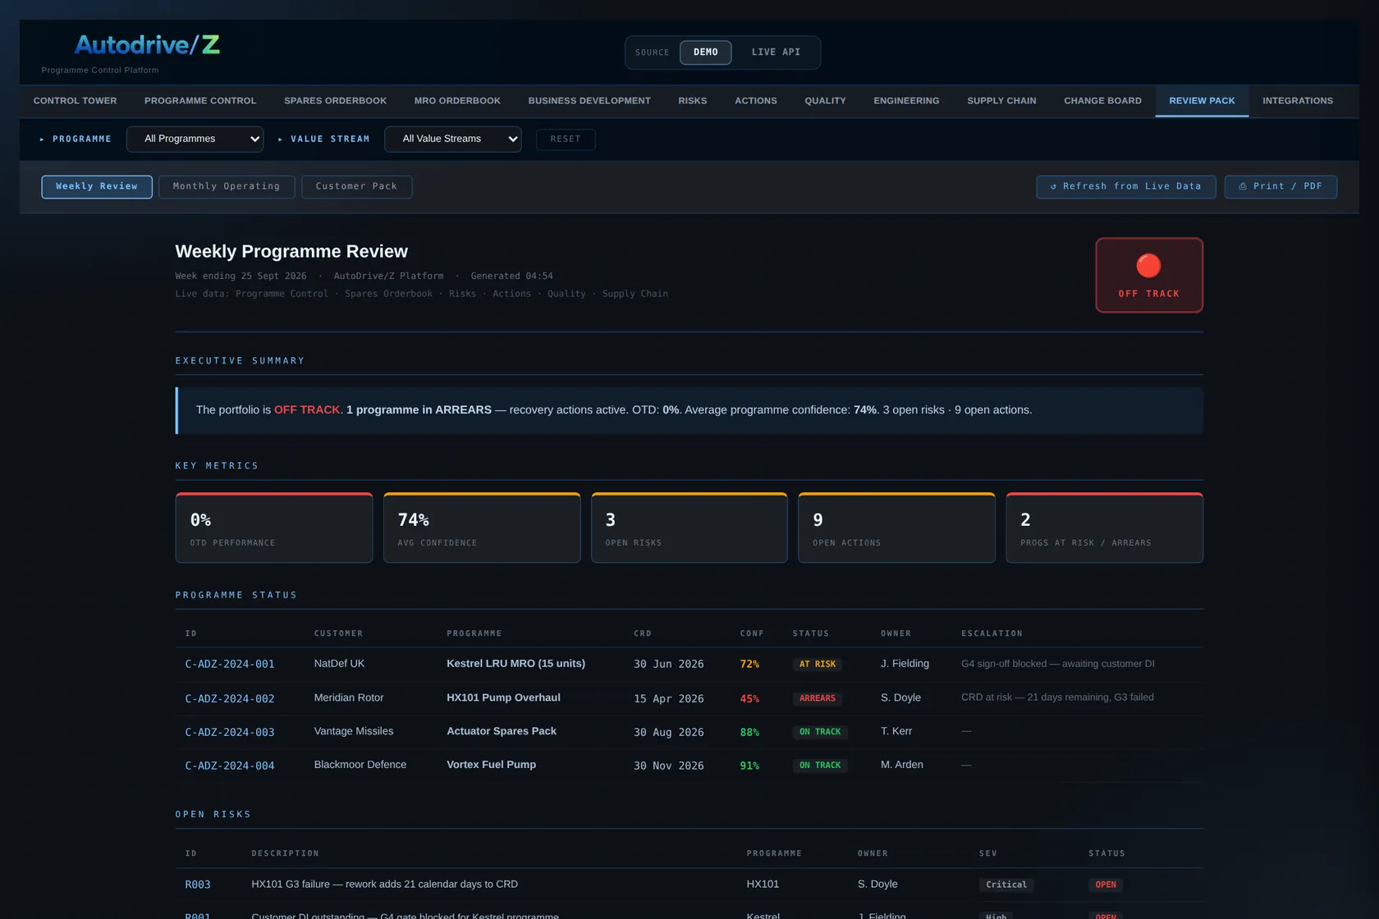
Task: Click Kestrel LRU MRO (15 units) programme name
Action: click(x=515, y=663)
